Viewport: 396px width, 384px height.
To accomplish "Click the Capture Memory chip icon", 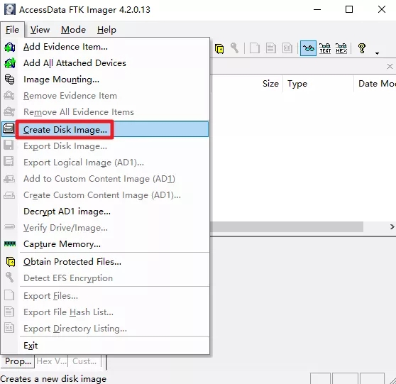I will [10, 243].
